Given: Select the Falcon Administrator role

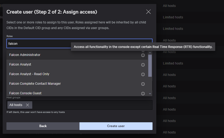Looking at the screenshot, I should (x=77, y=55).
